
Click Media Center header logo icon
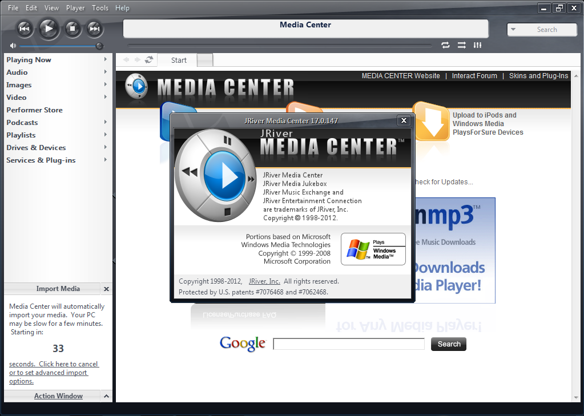tap(136, 86)
